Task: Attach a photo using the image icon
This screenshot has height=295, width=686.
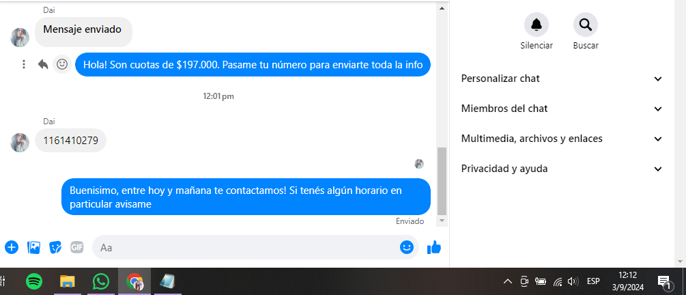Action: pos(33,247)
